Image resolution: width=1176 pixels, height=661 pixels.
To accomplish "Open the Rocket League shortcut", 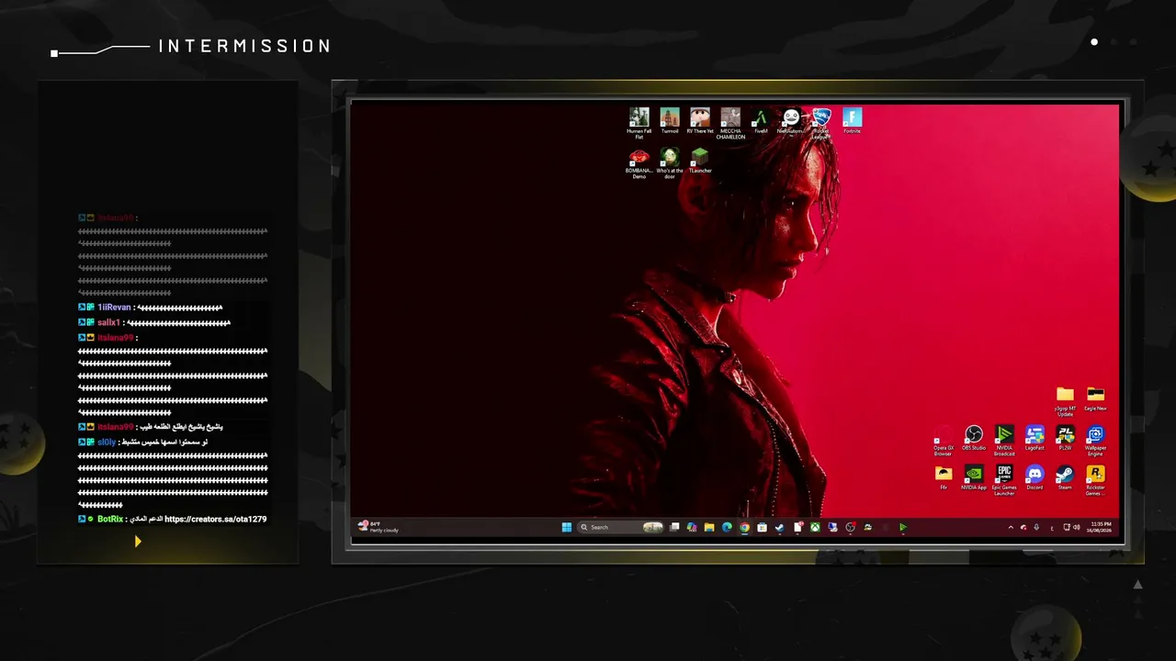I will pyautogui.click(x=821, y=123).
